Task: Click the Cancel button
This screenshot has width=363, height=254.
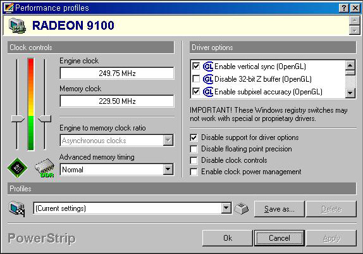Action: coord(279,238)
